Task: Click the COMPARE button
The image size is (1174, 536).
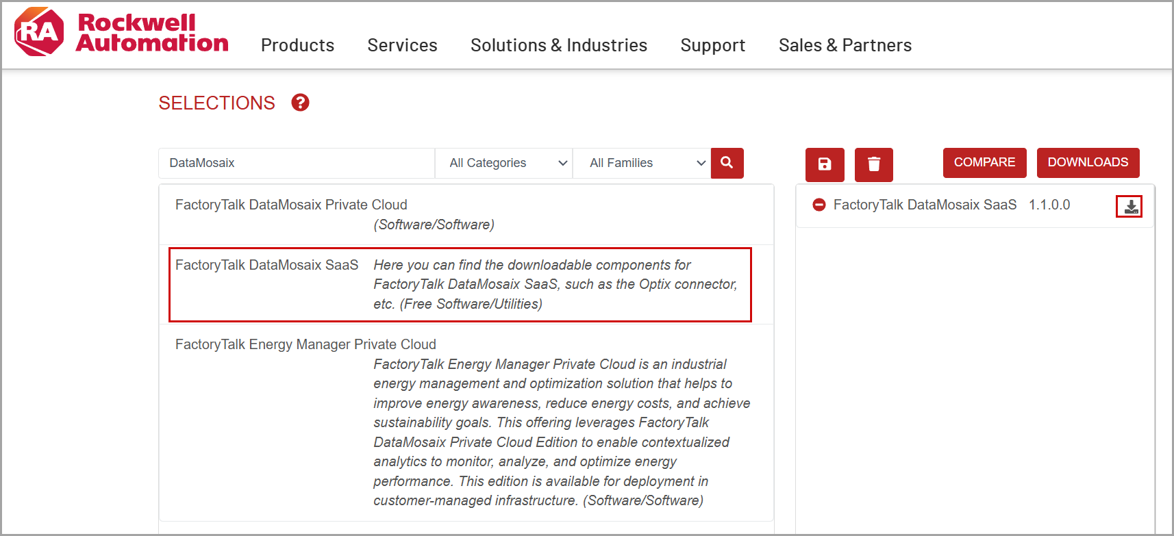Action: tap(984, 163)
